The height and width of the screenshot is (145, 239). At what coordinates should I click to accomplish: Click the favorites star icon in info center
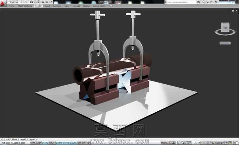point(211,2)
